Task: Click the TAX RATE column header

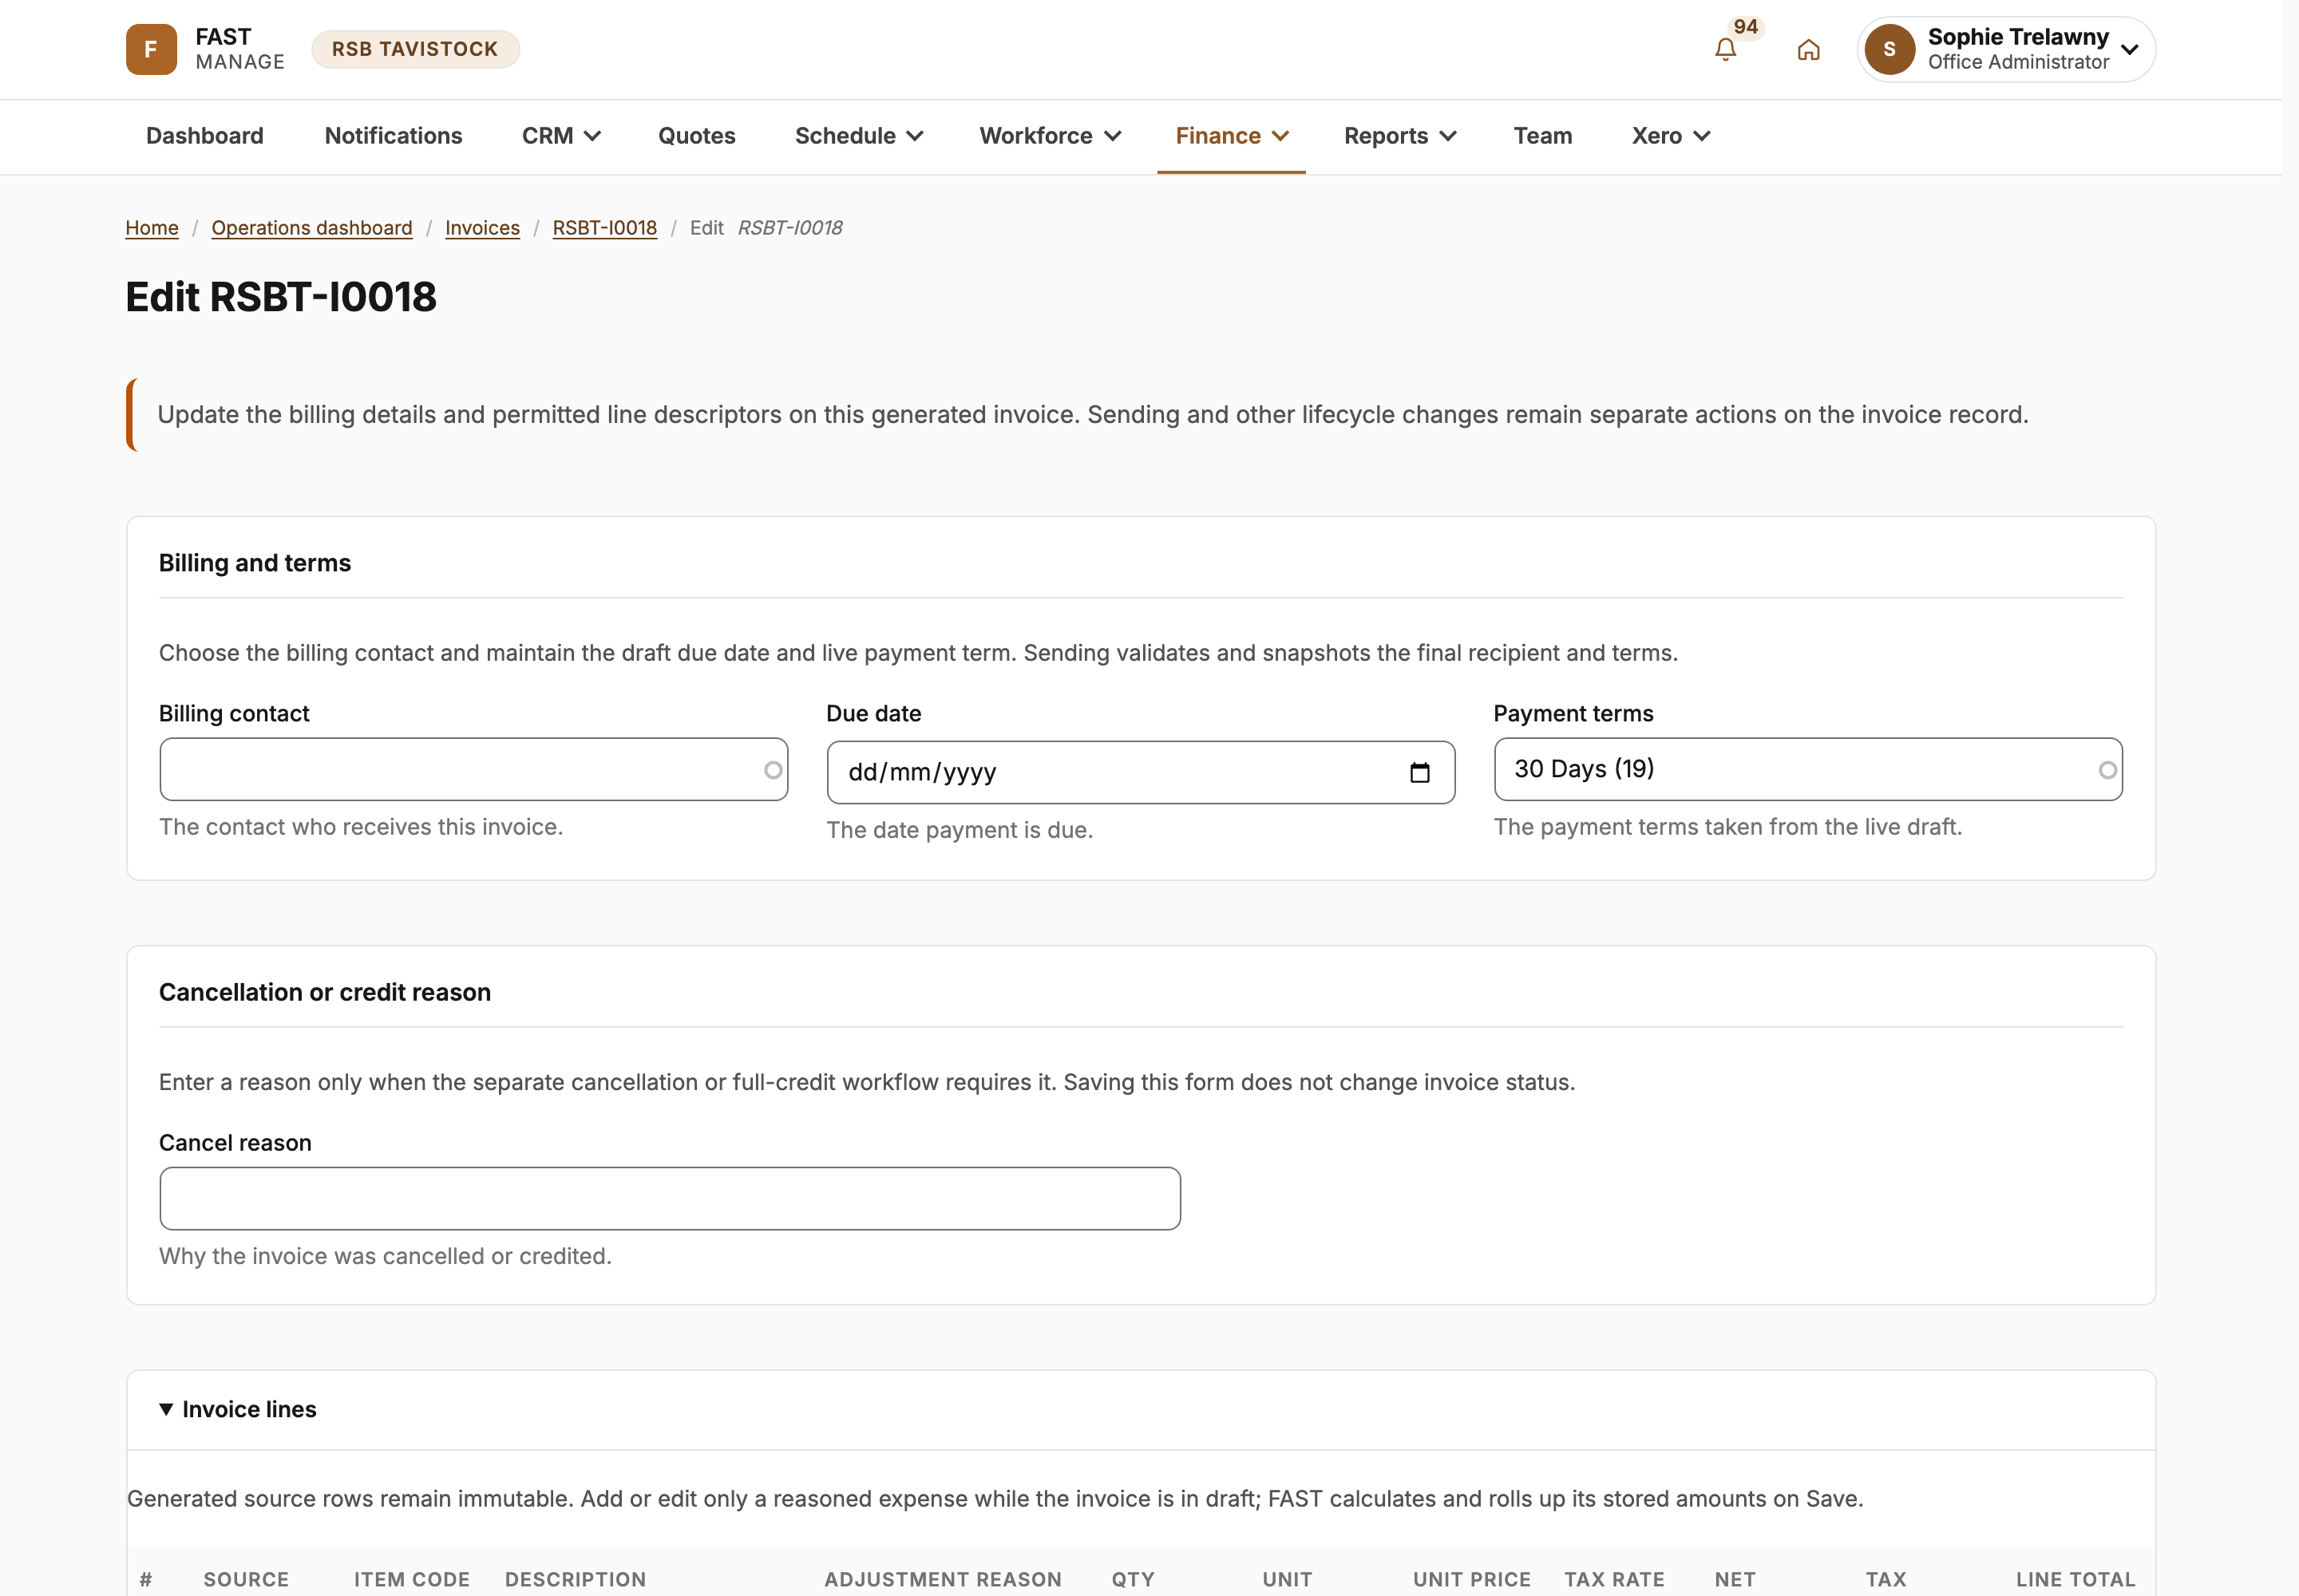Action: click(1614, 1579)
